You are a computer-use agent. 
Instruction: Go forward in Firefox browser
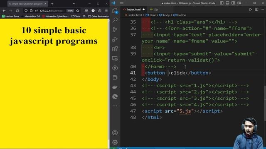pos(10,11)
